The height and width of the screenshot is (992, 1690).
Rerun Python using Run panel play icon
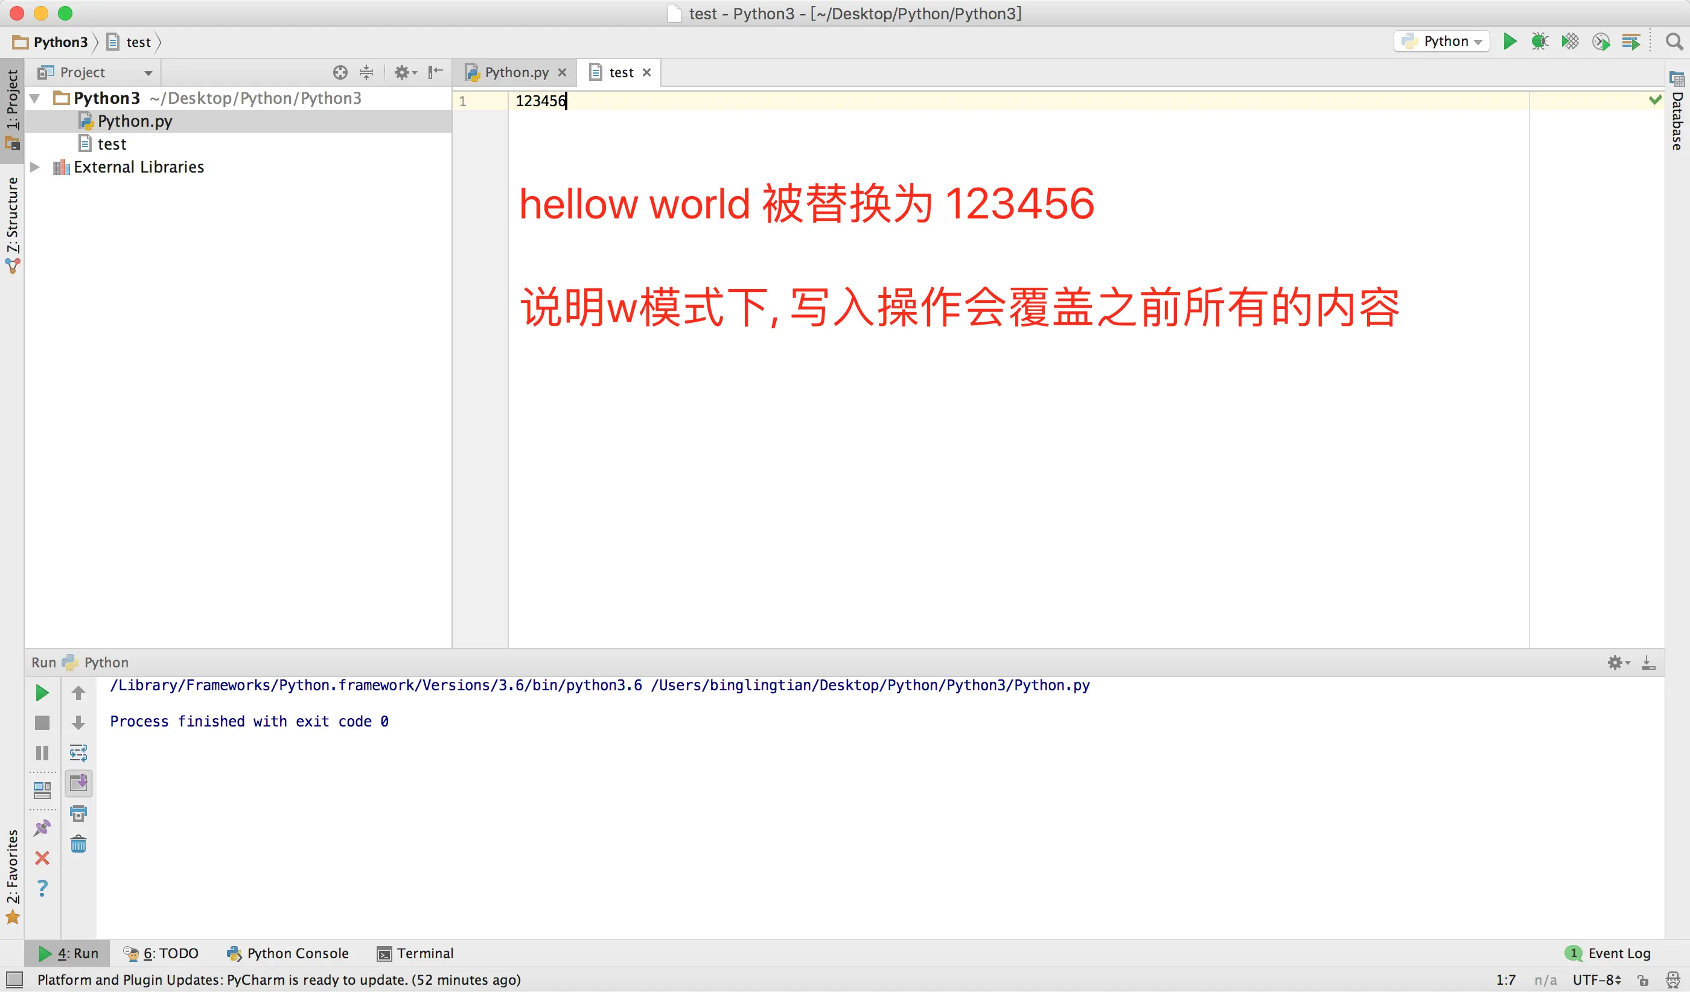(42, 693)
